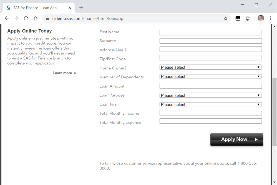Viewport: 277px width, 185px height.
Task: Expand the Loan Purpose dropdown
Action: pyautogui.click(x=211, y=95)
